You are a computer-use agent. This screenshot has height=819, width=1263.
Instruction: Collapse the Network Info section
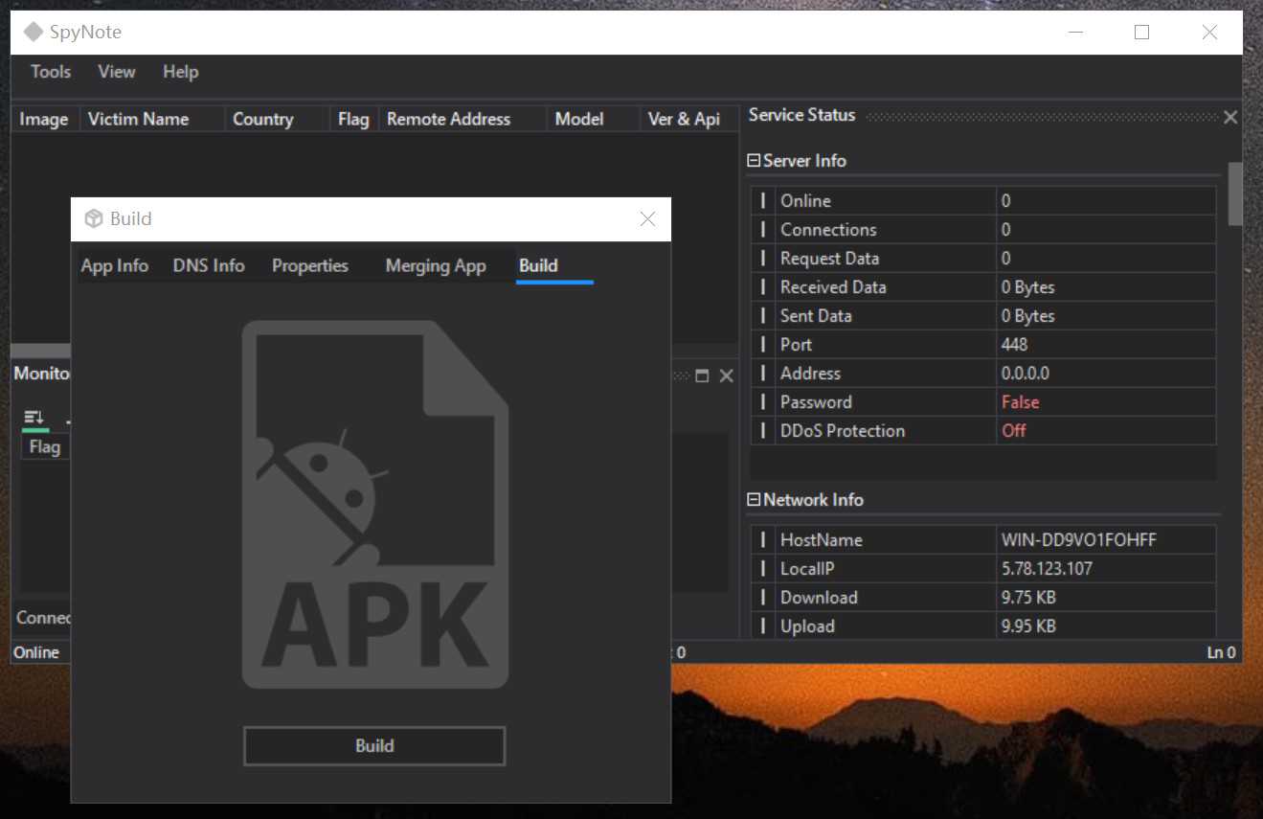click(x=754, y=500)
